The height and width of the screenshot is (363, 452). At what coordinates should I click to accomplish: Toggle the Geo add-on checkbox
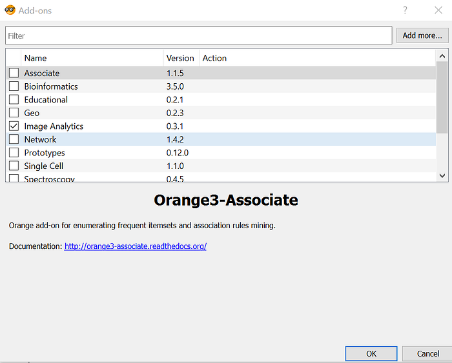pyautogui.click(x=14, y=113)
